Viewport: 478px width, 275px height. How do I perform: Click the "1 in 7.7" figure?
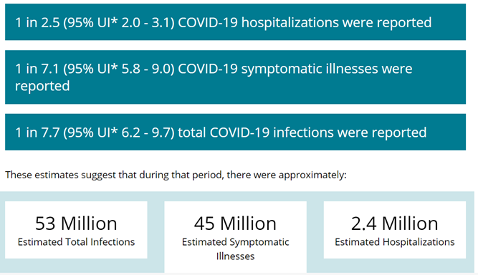37,132
